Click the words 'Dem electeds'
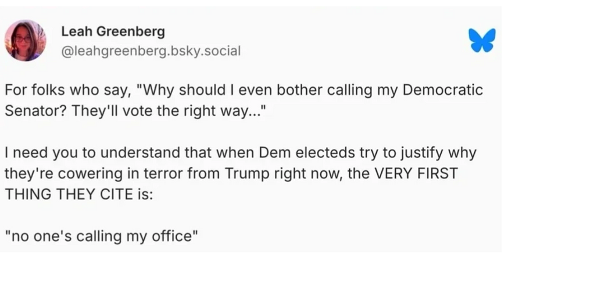This screenshot has height=297, width=594. [x=302, y=153]
